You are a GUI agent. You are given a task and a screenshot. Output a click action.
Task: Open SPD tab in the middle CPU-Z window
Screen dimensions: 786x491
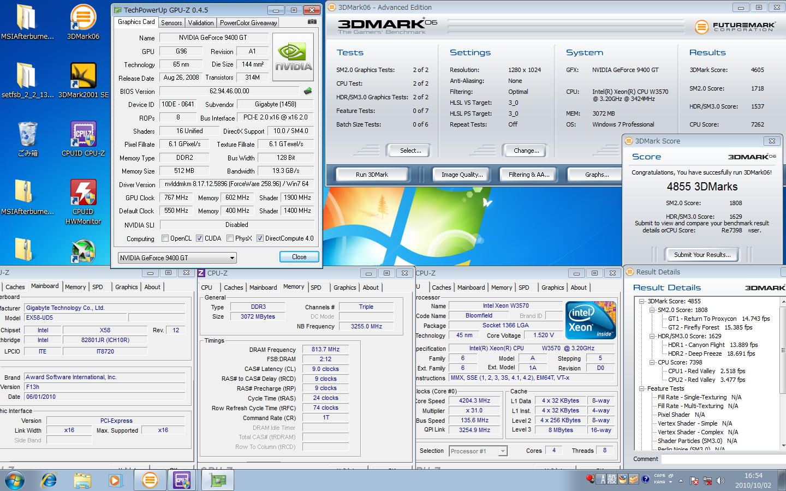pyautogui.click(x=316, y=288)
